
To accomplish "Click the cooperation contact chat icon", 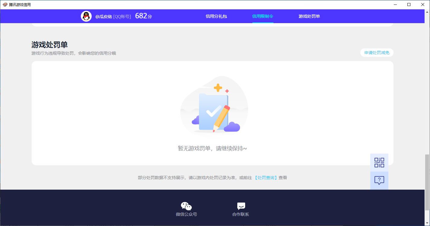I will (241, 206).
